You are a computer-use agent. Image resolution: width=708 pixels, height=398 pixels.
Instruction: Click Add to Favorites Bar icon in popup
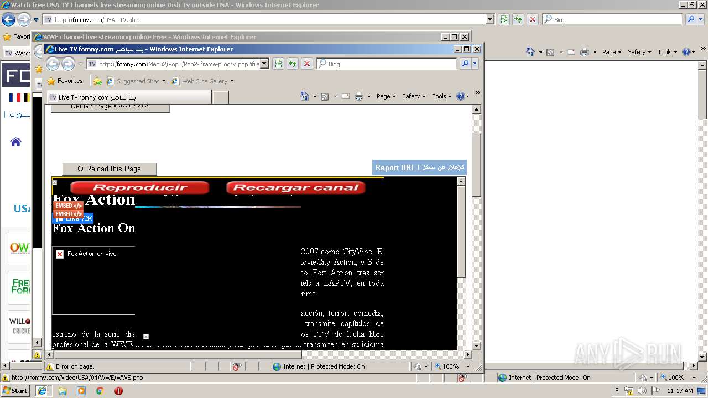point(97,81)
